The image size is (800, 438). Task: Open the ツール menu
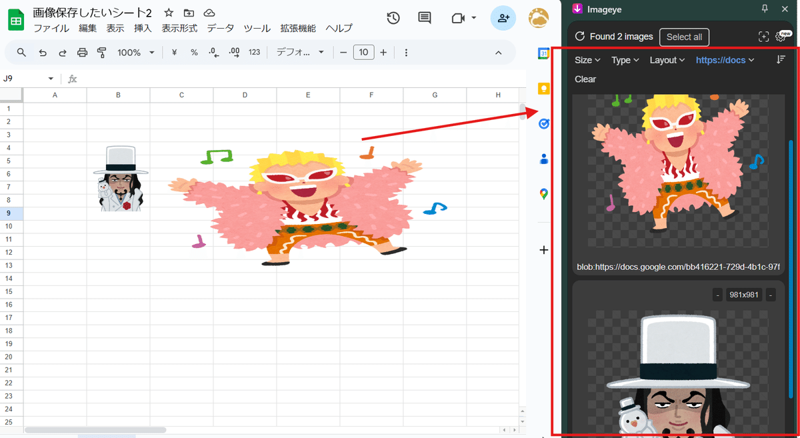click(257, 28)
